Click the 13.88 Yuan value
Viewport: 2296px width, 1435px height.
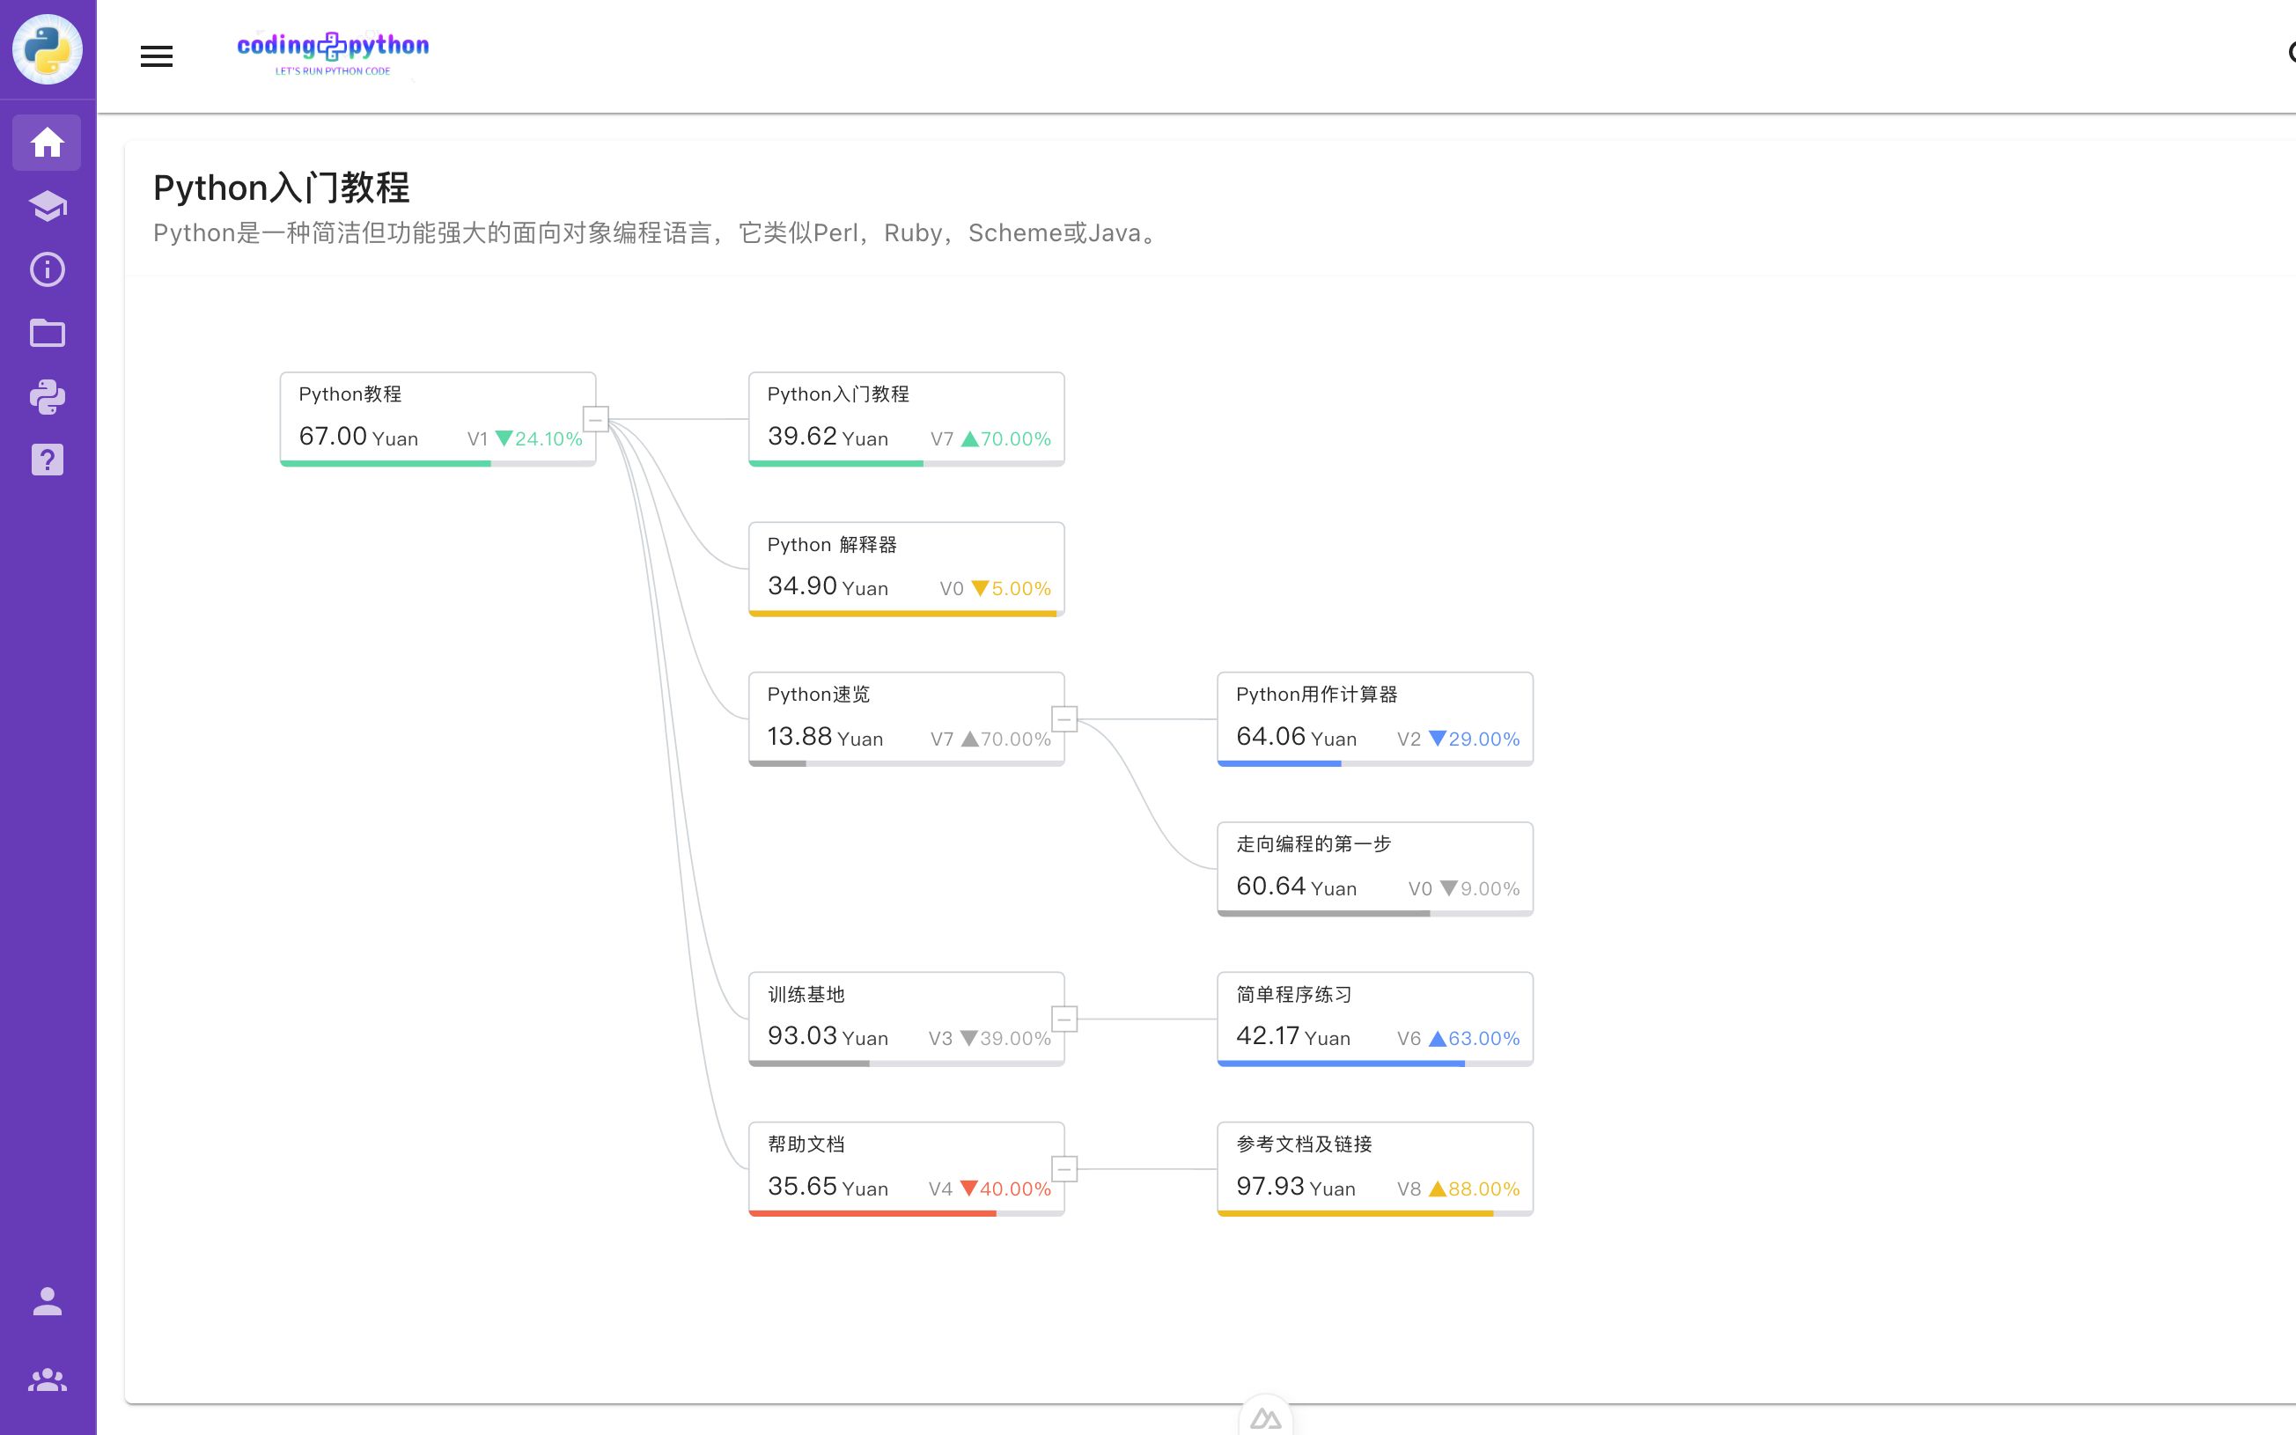tap(826, 737)
